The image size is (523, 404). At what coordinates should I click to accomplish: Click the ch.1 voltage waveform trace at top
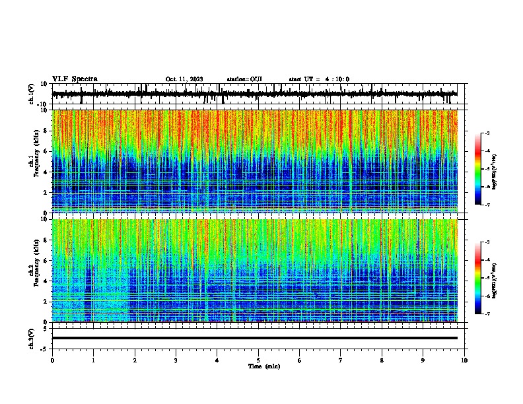pyautogui.click(x=254, y=94)
